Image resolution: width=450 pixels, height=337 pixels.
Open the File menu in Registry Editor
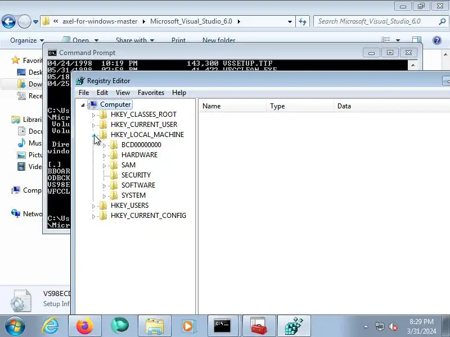[x=84, y=93]
